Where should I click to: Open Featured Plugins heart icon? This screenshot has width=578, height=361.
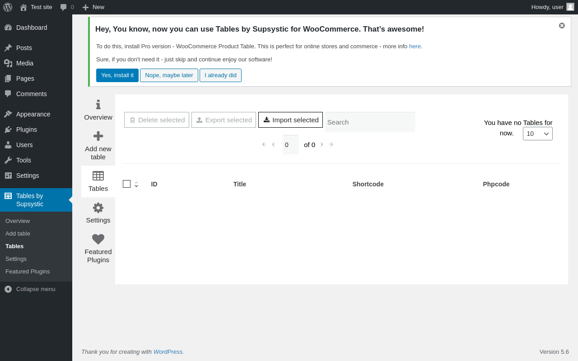[x=98, y=239]
